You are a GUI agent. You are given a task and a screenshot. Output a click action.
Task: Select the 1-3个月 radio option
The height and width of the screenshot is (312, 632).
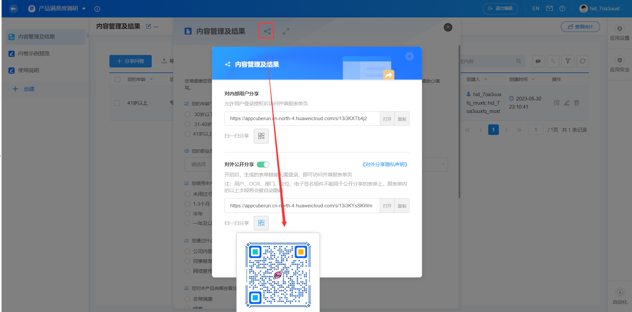[188, 204]
